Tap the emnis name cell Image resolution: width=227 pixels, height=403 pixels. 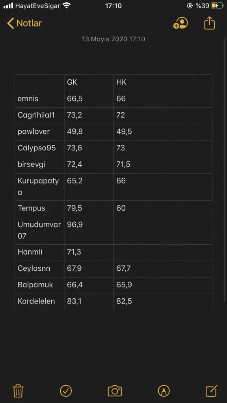[39, 99]
